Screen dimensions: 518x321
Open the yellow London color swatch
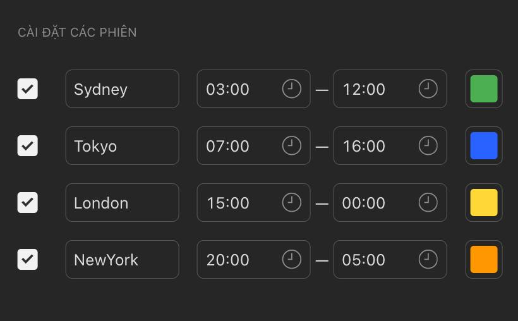tap(484, 202)
